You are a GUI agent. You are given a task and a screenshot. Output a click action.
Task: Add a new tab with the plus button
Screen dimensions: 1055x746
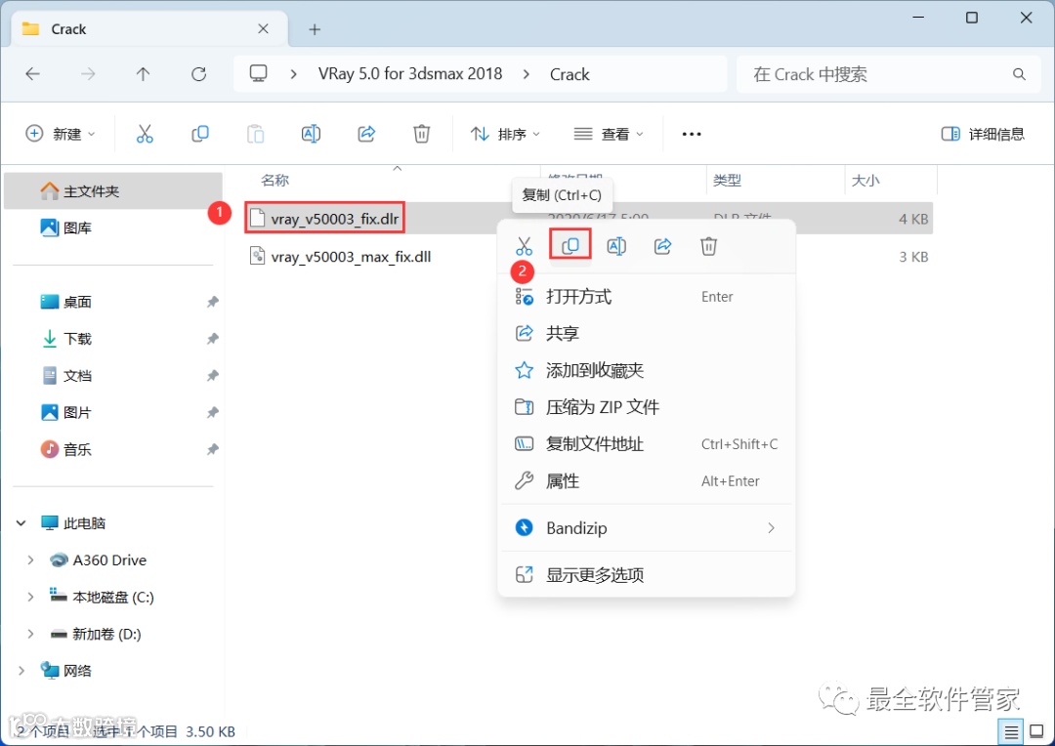pyautogui.click(x=315, y=29)
